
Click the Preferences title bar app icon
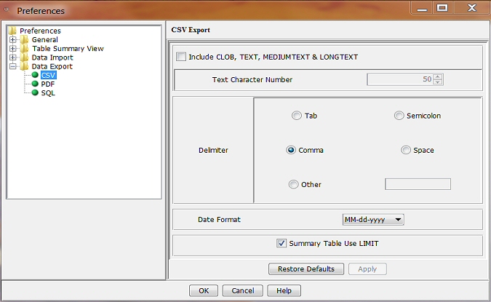coord(8,11)
